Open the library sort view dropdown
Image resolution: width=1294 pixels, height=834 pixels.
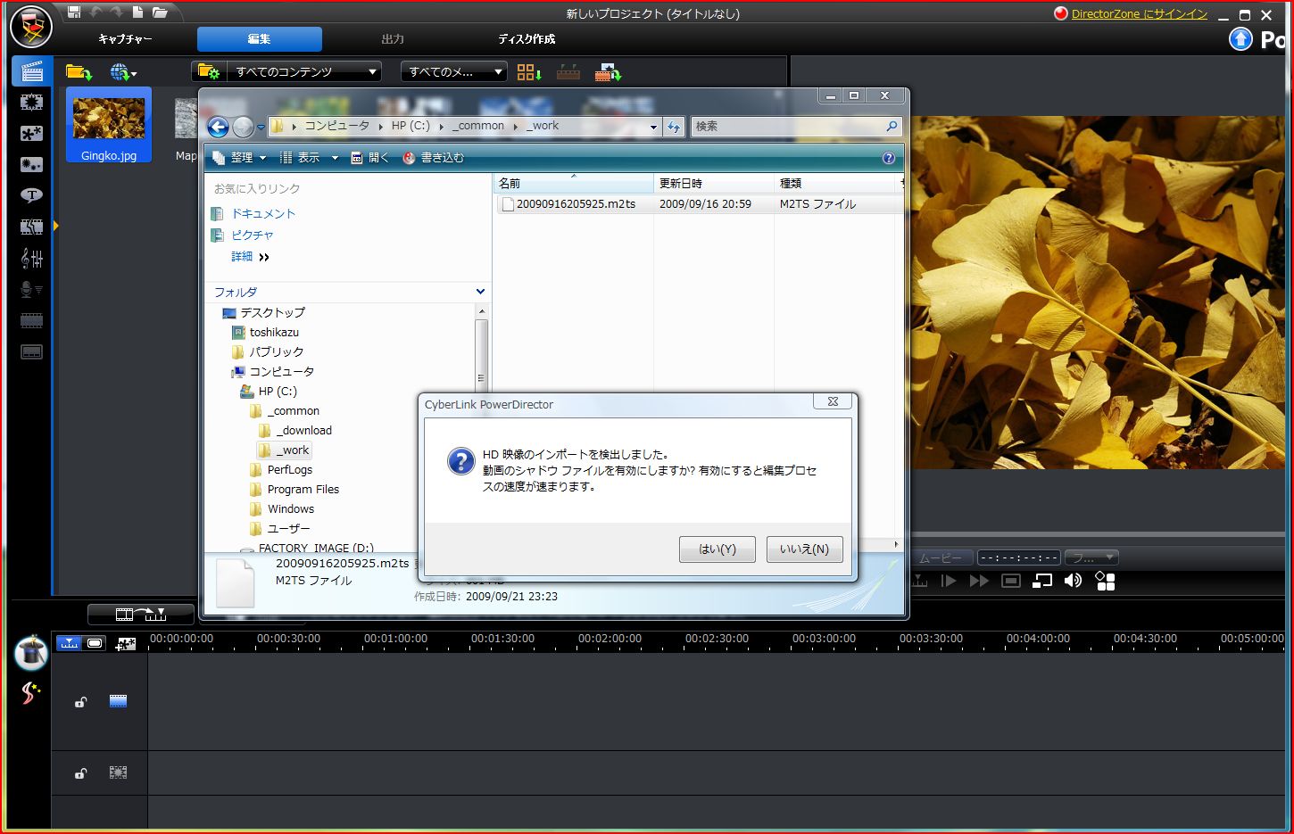pyautogui.click(x=529, y=72)
